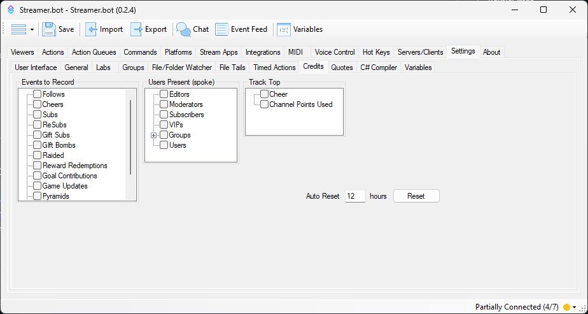Click the Import arrow icon
Screen dimensions: 588x314
click(x=91, y=29)
